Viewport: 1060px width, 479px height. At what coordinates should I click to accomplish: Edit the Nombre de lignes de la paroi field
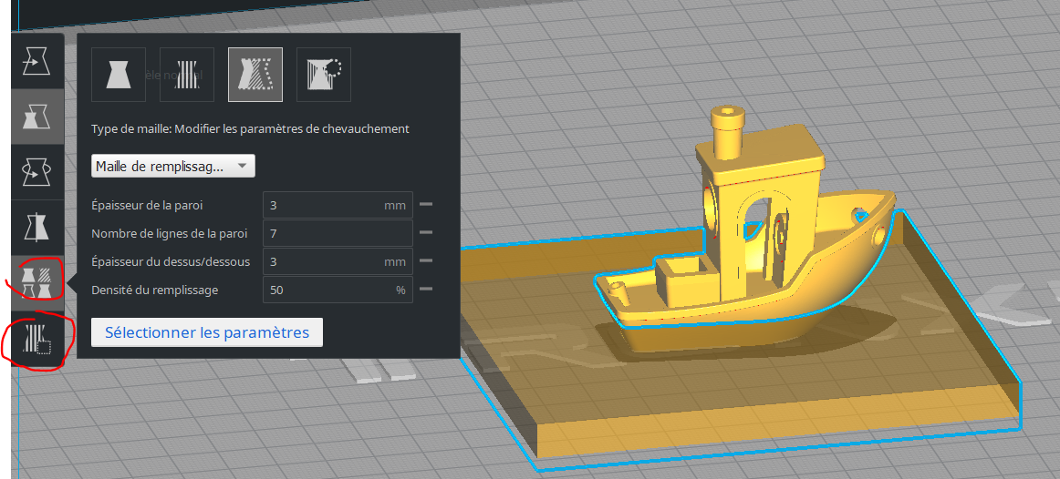click(338, 233)
